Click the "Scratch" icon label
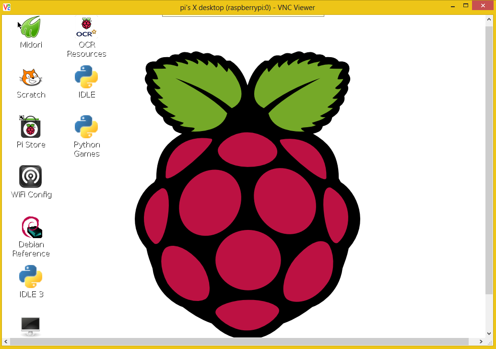The image size is (496, 349). point(31,95)
